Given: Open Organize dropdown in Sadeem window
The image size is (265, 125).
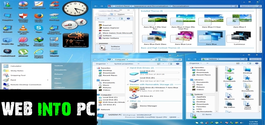Looking at the screenshot, I should click(x=195, y=63).
